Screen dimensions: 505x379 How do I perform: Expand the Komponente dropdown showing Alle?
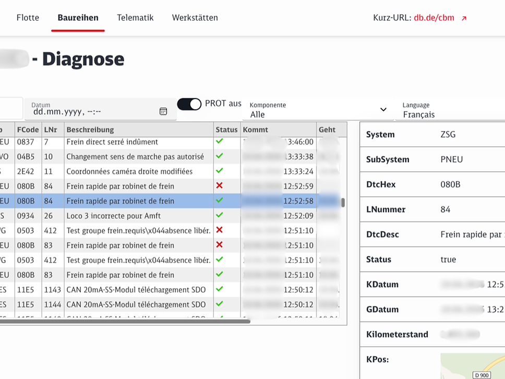pyautogui.click(x=318, y=110)
